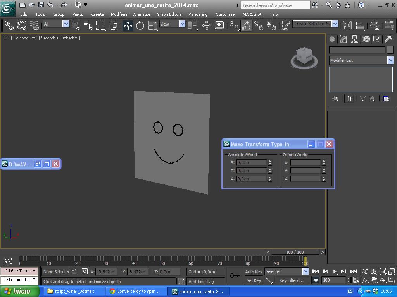Open the Mirror tool
Image resolution: width=397 pixels, height=297 pixels.
(x=347, y=26)
